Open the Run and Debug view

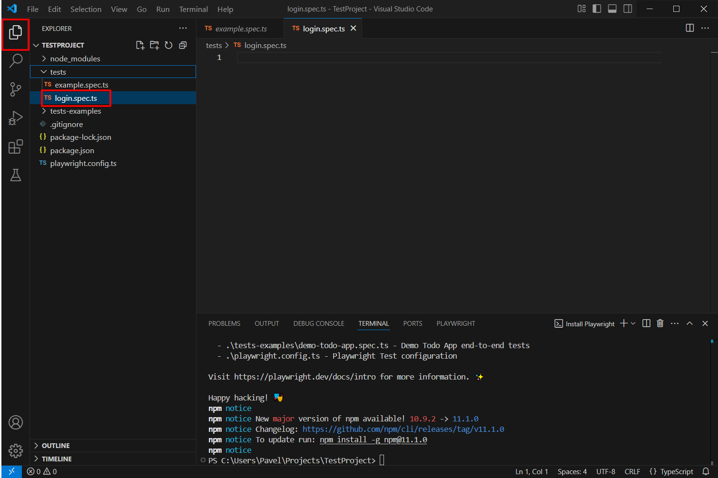[x=16, y=118]
